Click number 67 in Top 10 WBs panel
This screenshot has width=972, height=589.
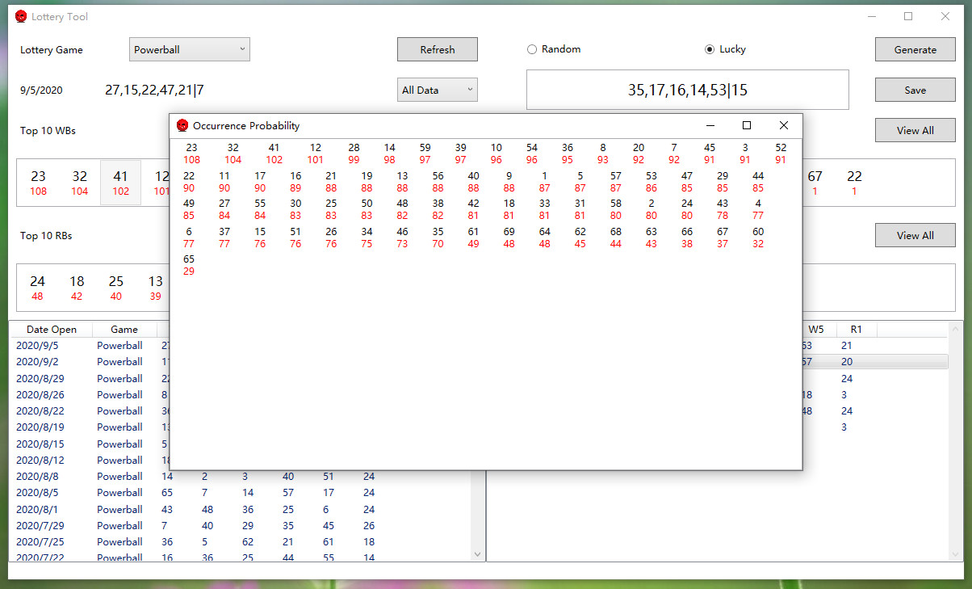click(815, 183)
